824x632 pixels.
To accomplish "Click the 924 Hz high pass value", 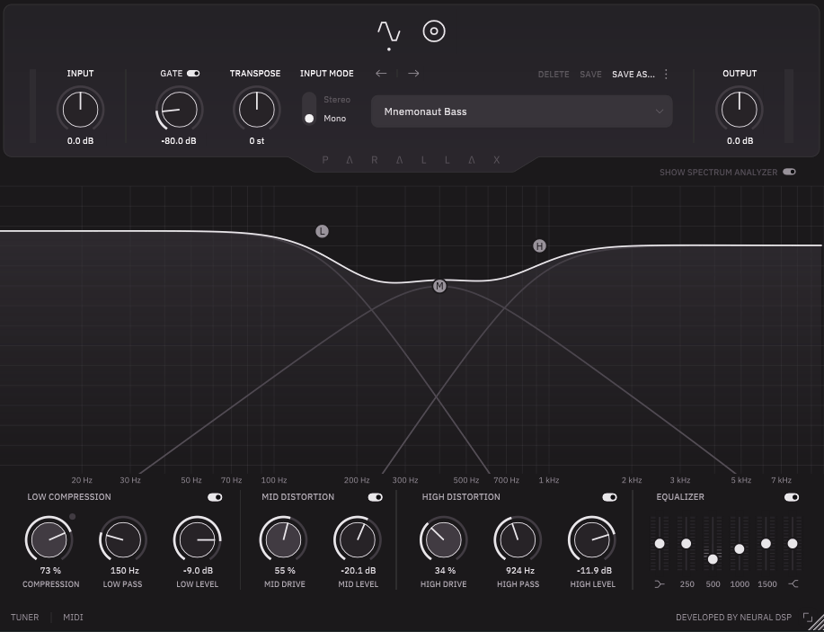I will click(x=519, y=571).
